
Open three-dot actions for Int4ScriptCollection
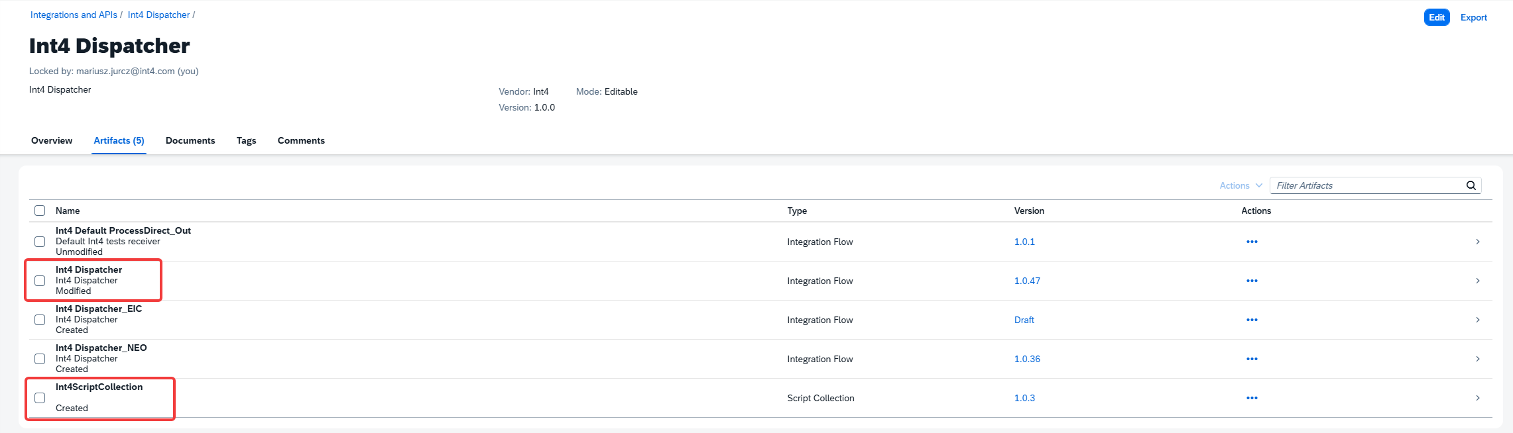(1252, 398)
